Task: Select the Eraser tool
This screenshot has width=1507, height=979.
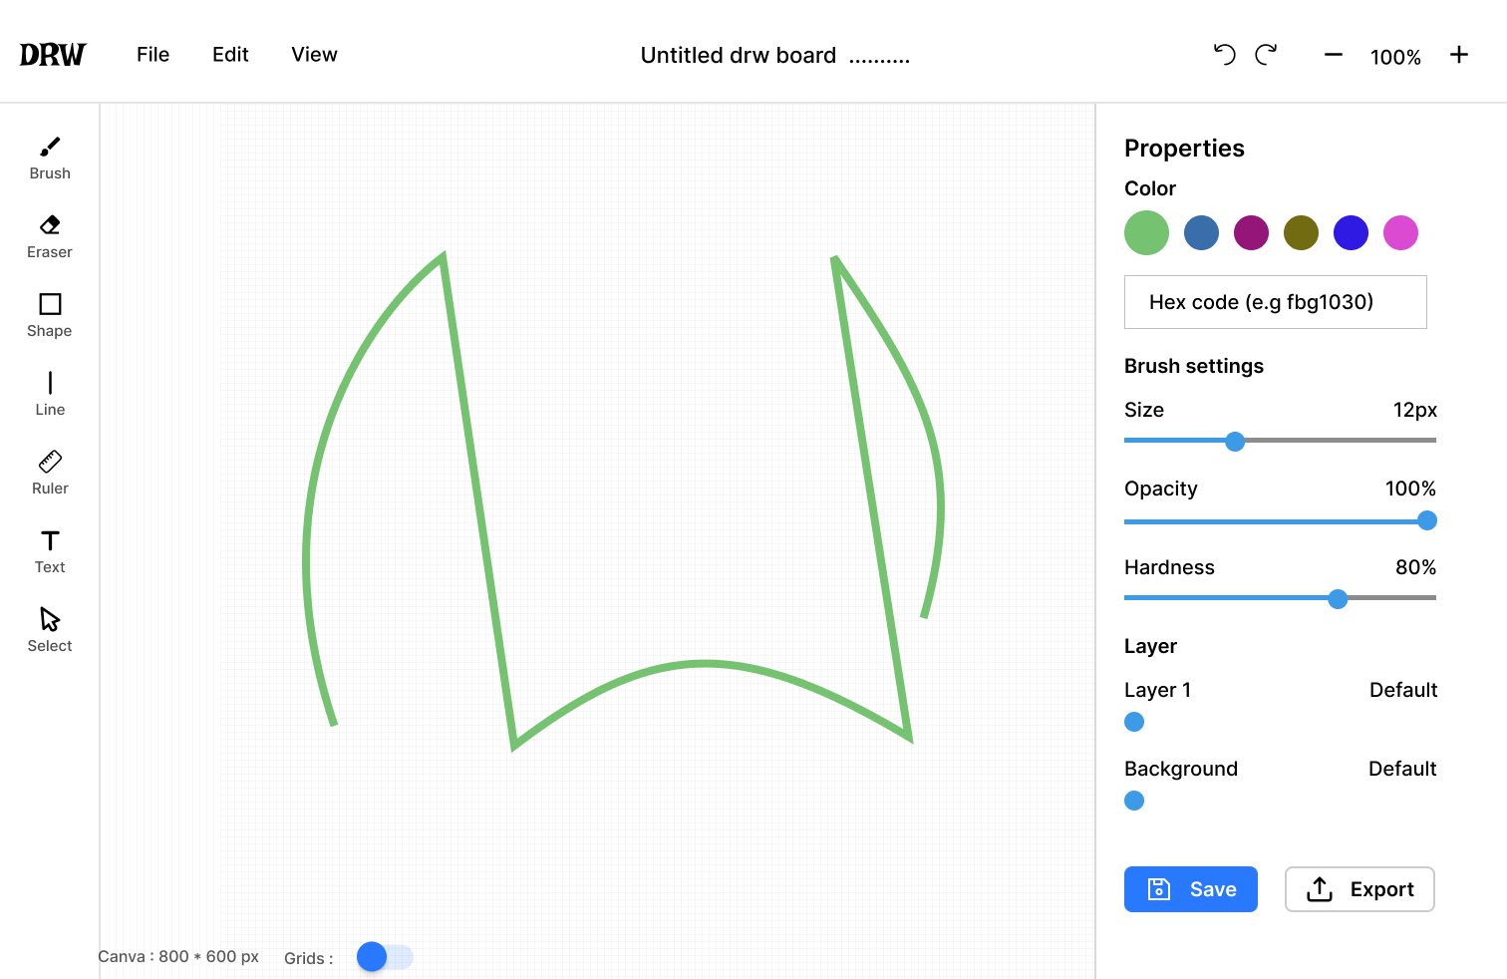Action: 50,237
